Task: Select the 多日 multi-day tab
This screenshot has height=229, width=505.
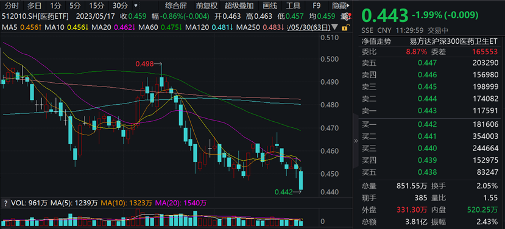Action: click(x=34, y=5)
